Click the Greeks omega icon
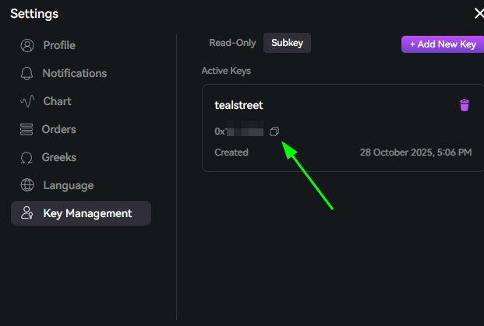 [27, 157]
